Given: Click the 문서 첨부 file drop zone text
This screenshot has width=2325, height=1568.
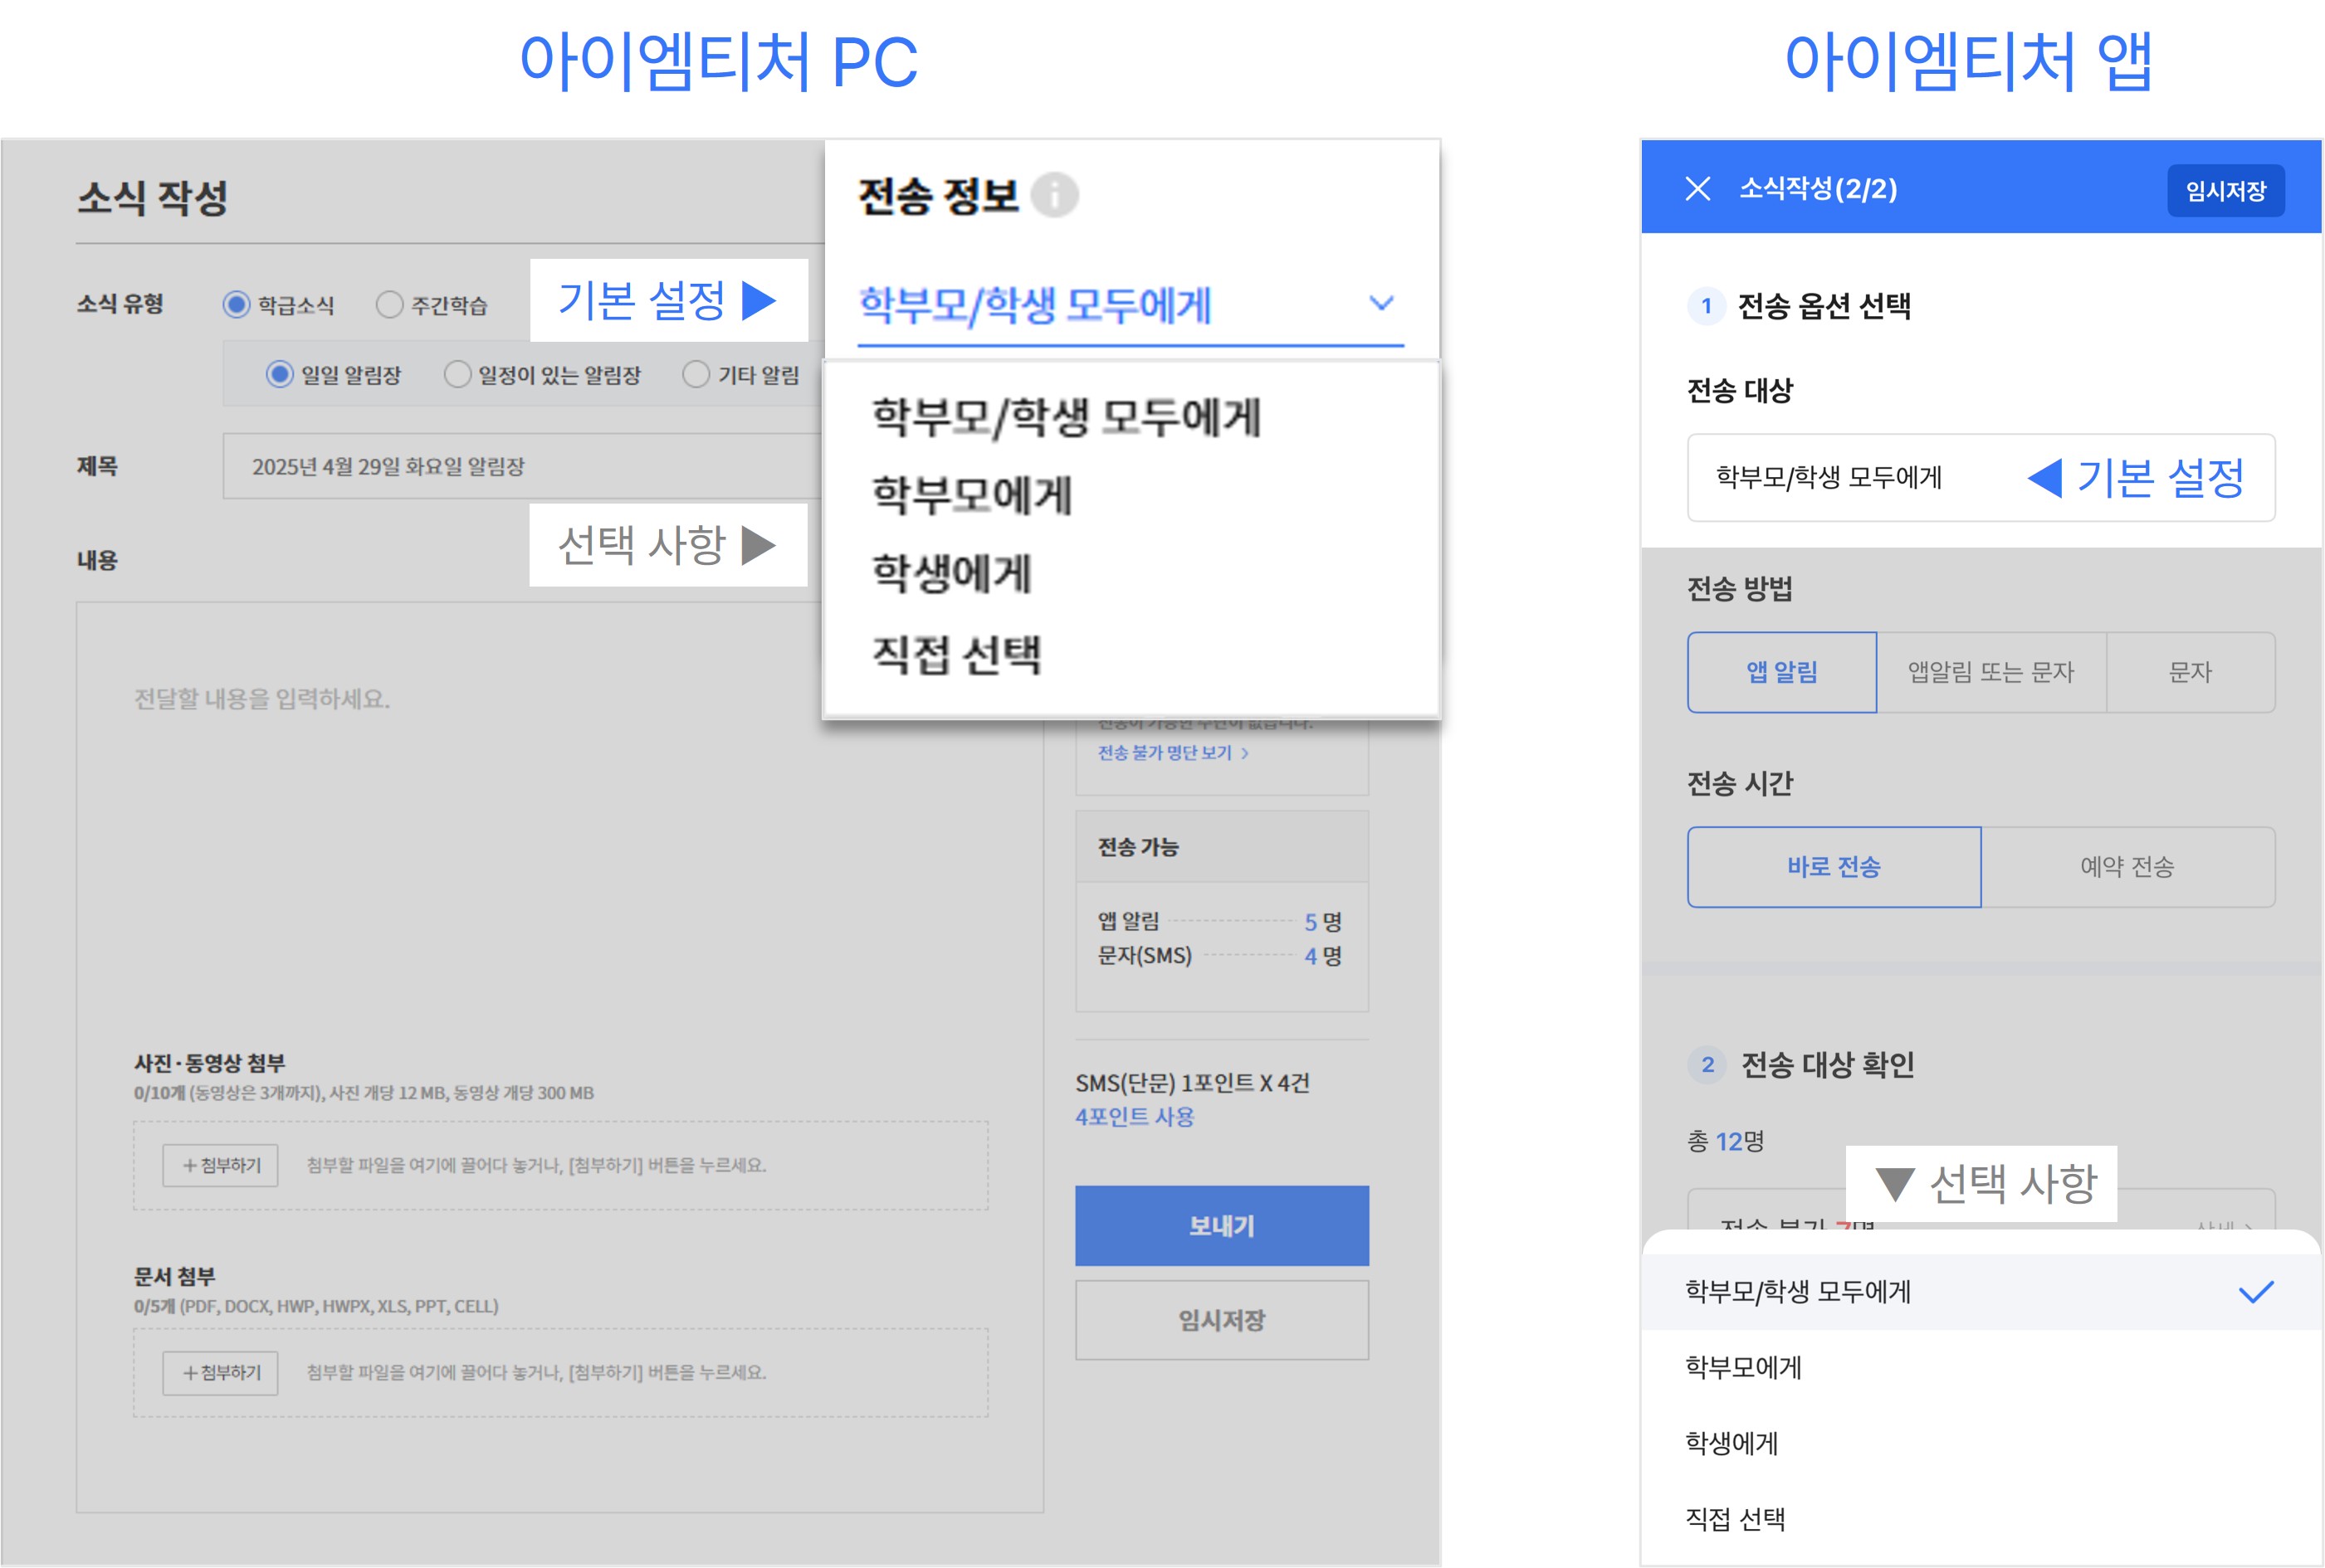Looking at the screenshot, I should click(536, 1373).
